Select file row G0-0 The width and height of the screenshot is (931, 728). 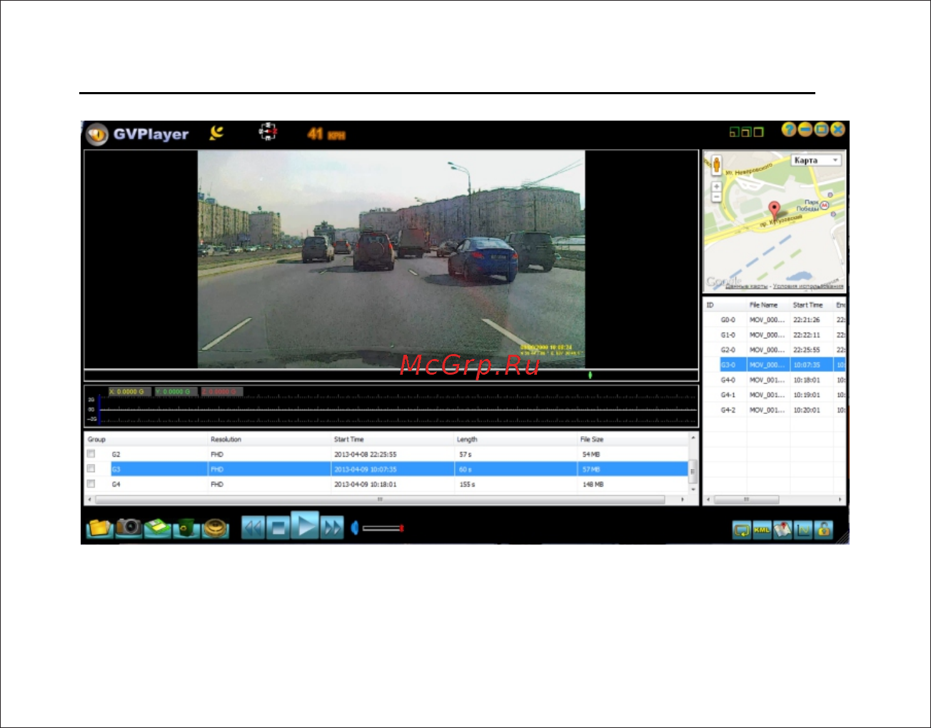coord(775,320)
